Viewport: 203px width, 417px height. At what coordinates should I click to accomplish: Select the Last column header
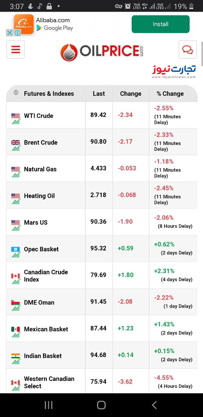tap(99, 94)
